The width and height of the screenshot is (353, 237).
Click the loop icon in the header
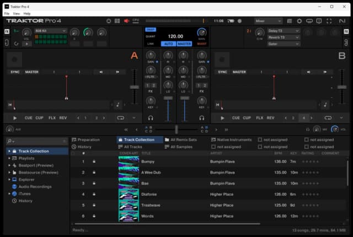click(309, 21)
